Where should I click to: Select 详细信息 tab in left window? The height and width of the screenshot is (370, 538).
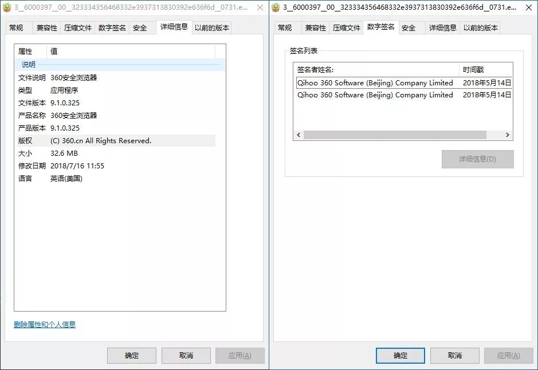(174, 27)
